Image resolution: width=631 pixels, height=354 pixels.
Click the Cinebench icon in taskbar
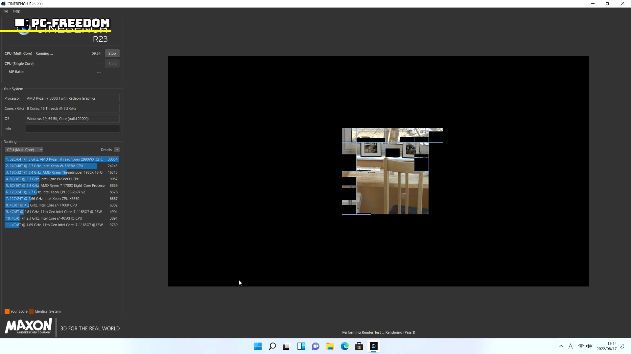point(373,346)
